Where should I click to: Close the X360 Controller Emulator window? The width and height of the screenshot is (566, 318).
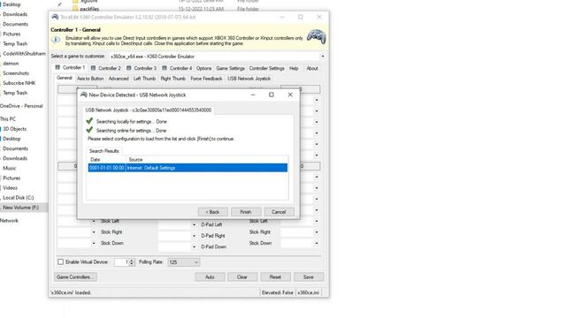pos(319,17)
